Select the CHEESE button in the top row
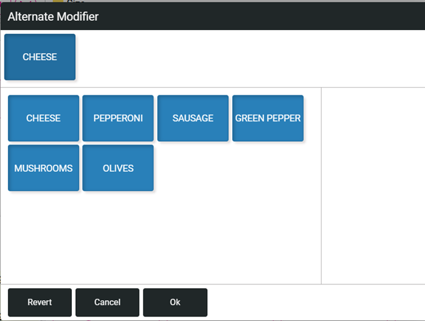This screenshot has width=425, height=321. click(40, 57)
